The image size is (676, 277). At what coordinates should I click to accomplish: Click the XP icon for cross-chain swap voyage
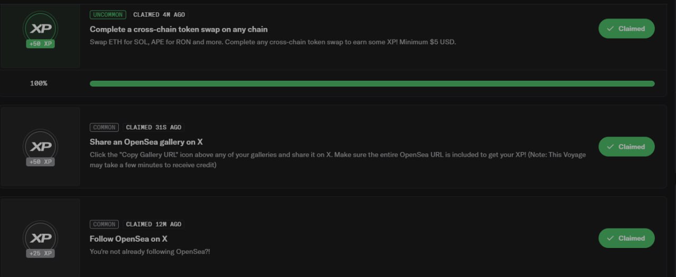[40, 28]
